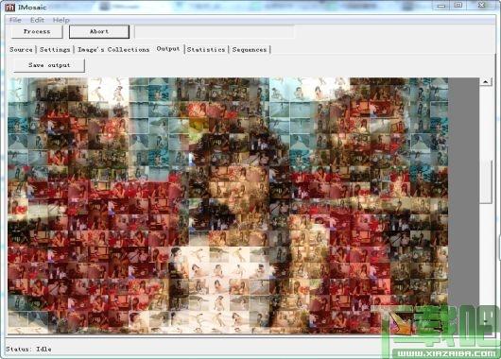Viewport: 501px width, 359px height.
Task: Open the Help menu
Action: (x=61, y=20)
